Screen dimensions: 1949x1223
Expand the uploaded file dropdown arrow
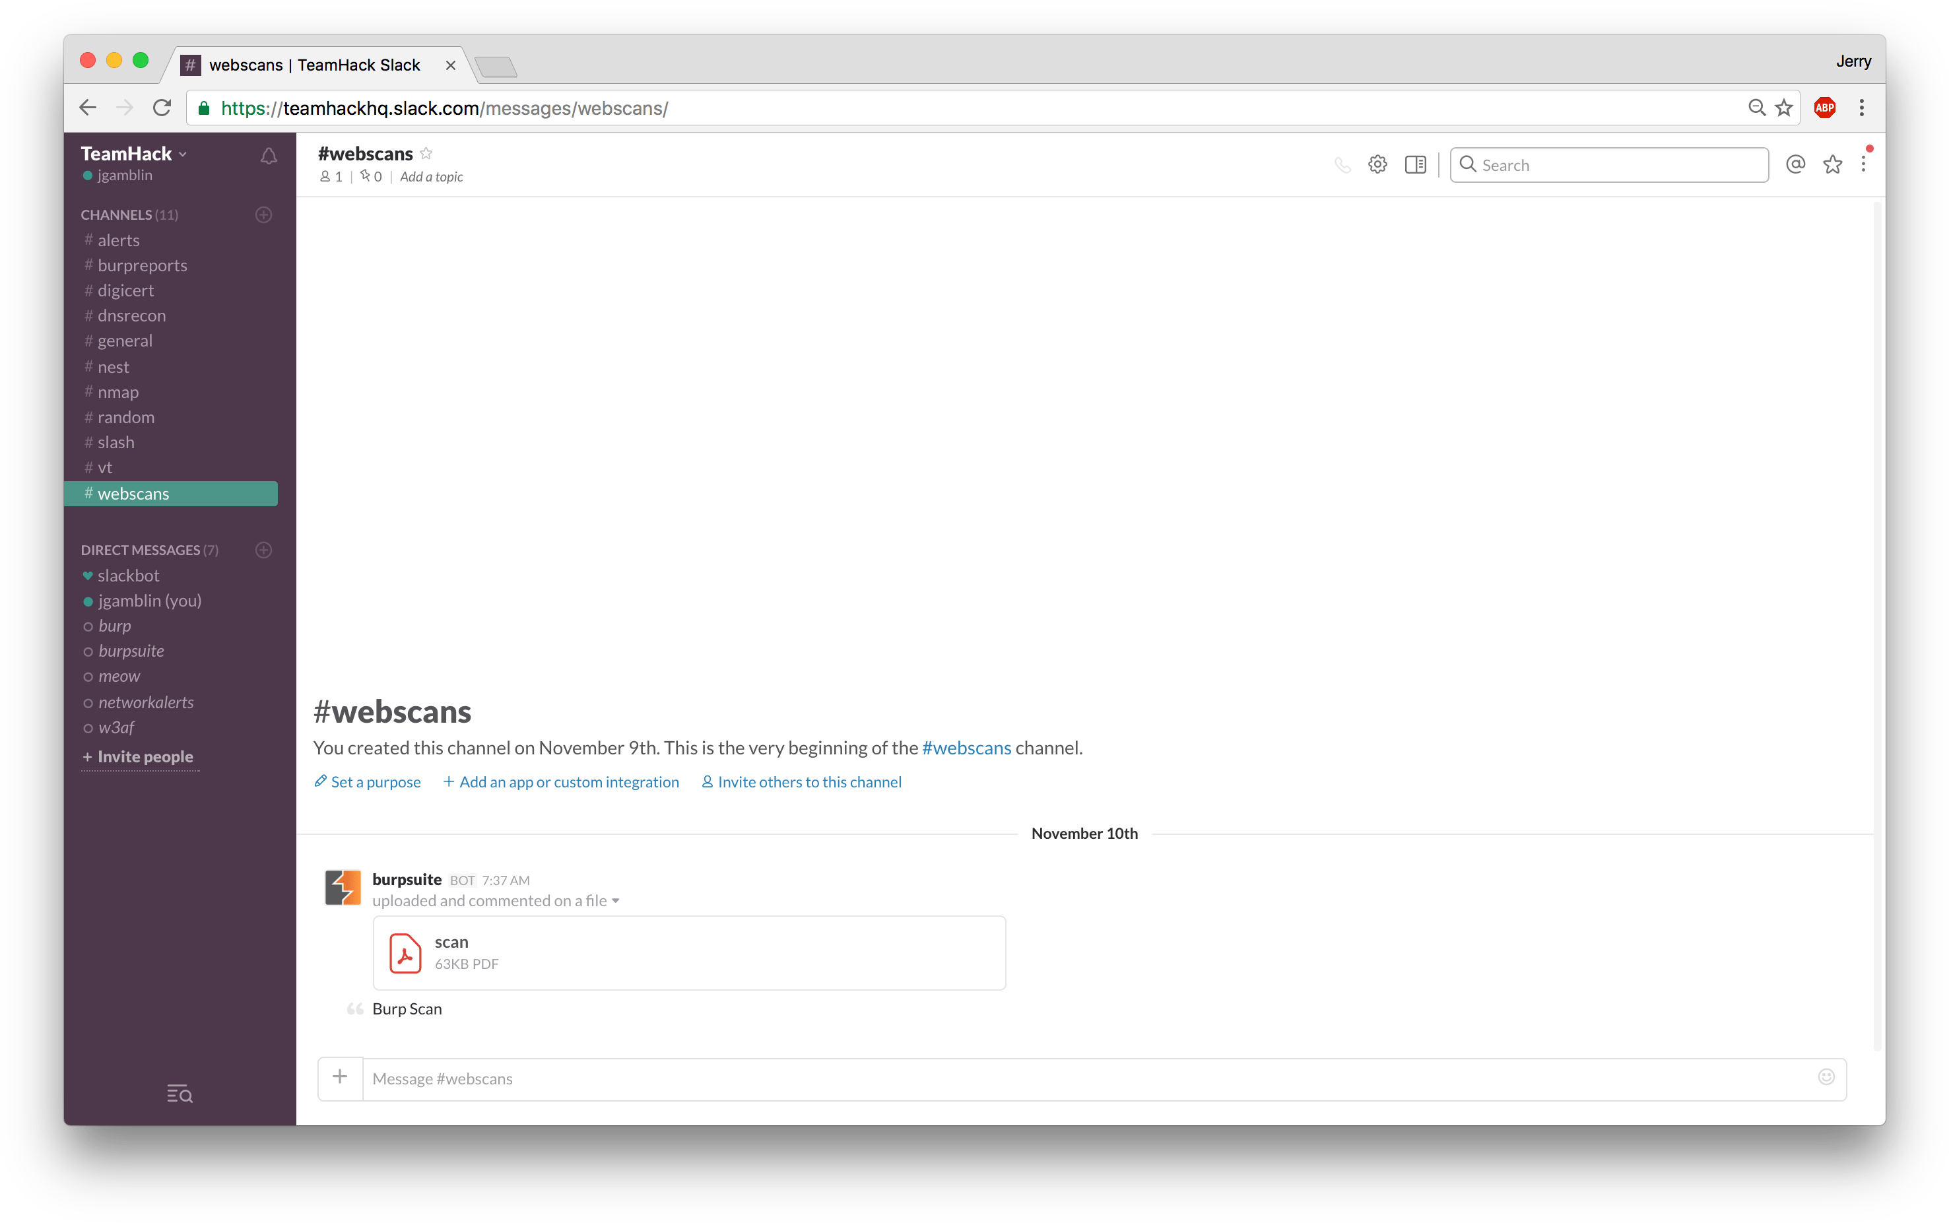click(x=615, y=901)
